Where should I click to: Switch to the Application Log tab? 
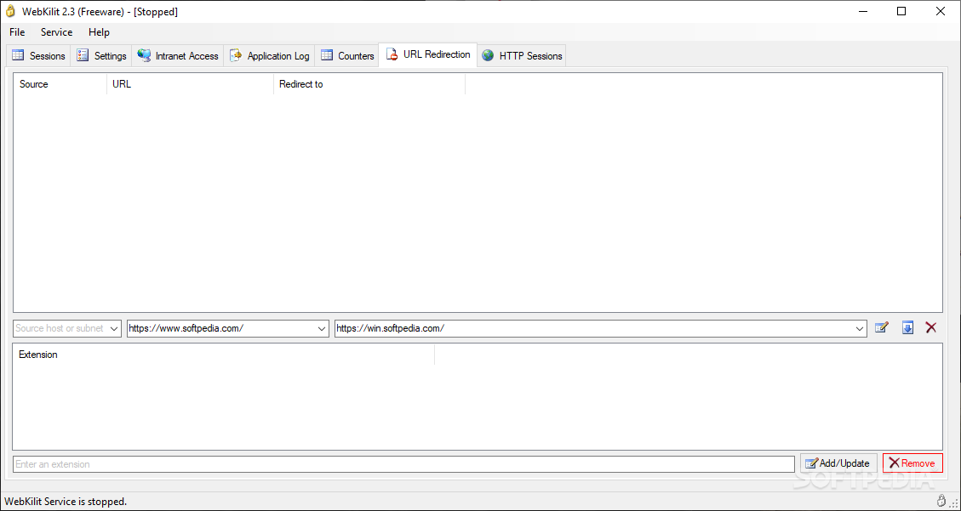(269, 55)
